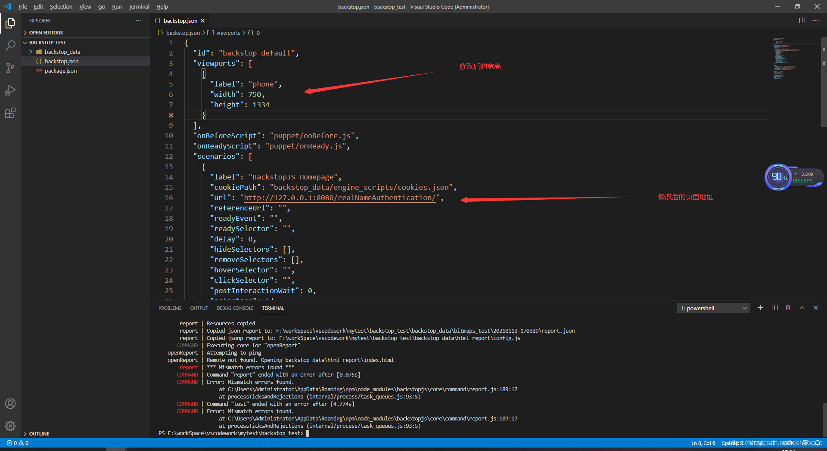Image resolution: width=827 pixels, height=451 pixels.
Task: Create a new terminal with plus icon
Action: [760, 308]
